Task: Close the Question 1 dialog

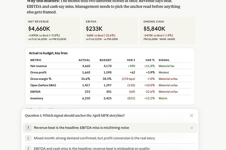Action: [191, 115]
